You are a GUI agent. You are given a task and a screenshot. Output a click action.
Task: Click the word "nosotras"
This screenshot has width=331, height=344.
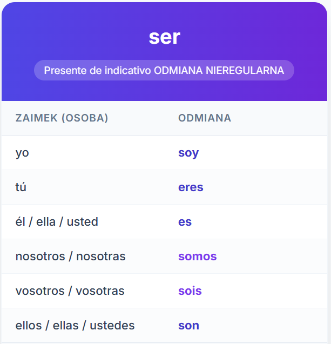tap(100, 256)
